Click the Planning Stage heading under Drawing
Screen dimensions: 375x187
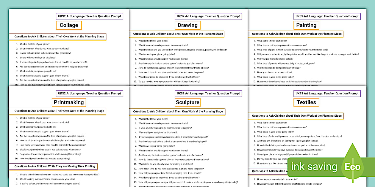click(178, 34)
